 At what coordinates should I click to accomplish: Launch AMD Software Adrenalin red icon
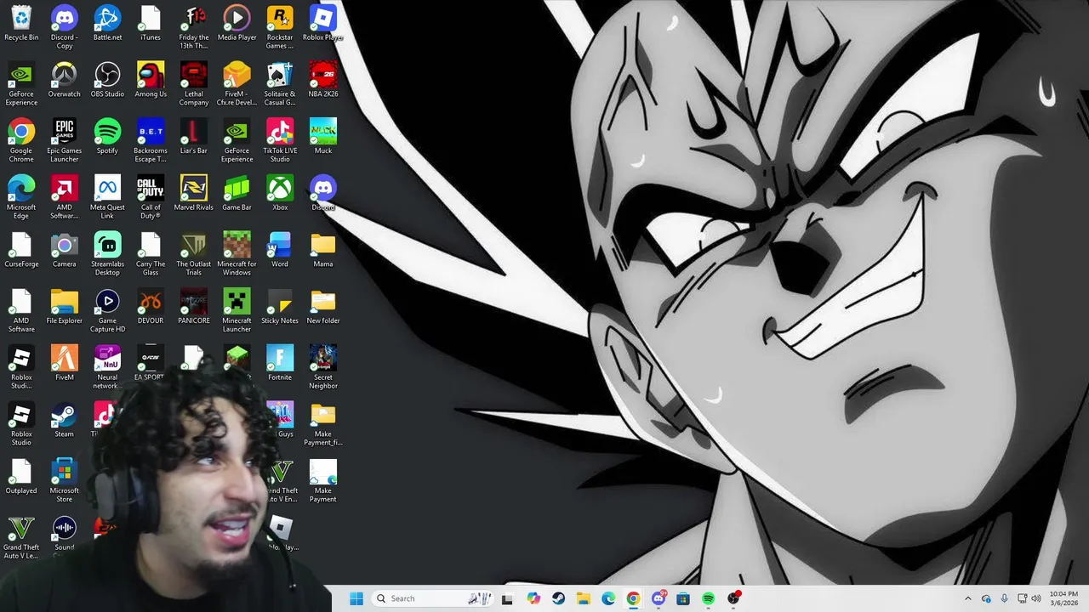pyautogui.click(x=64, y=197)
